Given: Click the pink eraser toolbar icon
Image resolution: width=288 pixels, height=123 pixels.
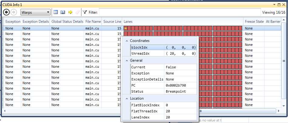Looking at the screenshot, I should point(77,12).
